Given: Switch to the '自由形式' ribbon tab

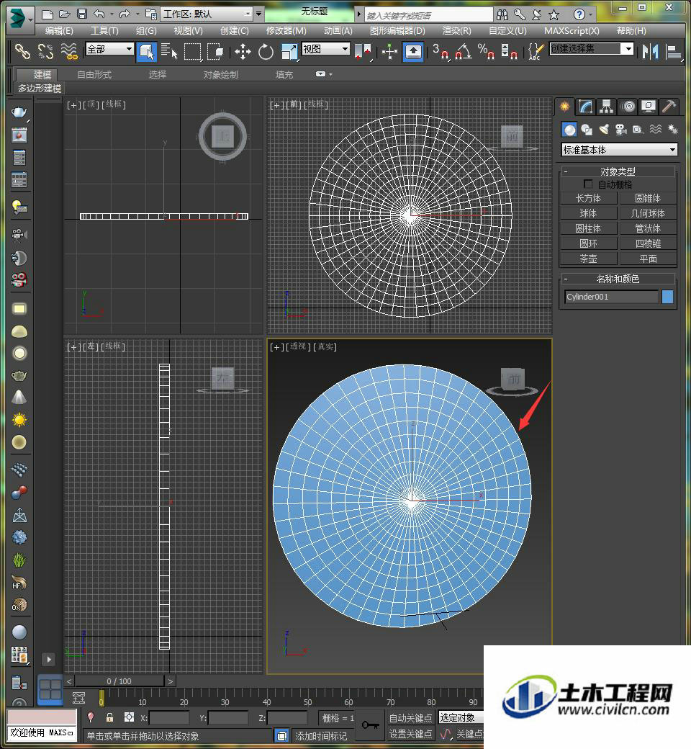Looking at the screenshot, I should [94, 74].
